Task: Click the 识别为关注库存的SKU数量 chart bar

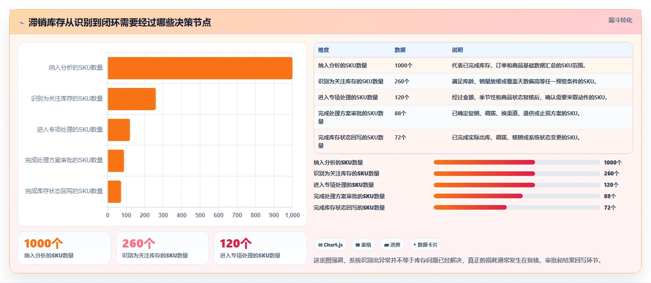Action: (x=131, y=99)
